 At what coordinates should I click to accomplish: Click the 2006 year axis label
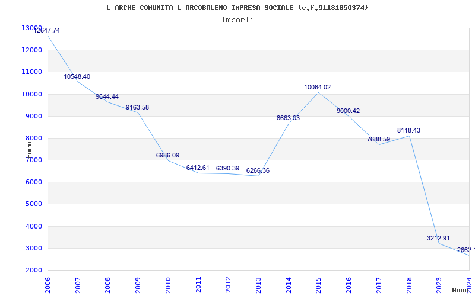(48, 285)
